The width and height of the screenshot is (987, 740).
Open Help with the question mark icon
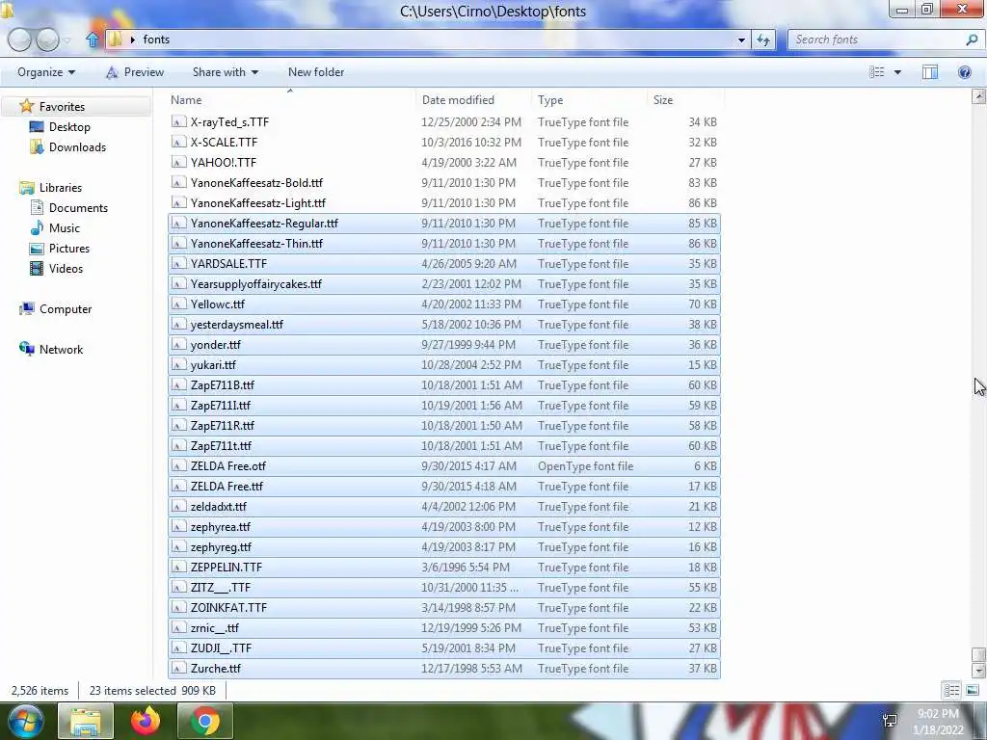click(x=964, y=72)
